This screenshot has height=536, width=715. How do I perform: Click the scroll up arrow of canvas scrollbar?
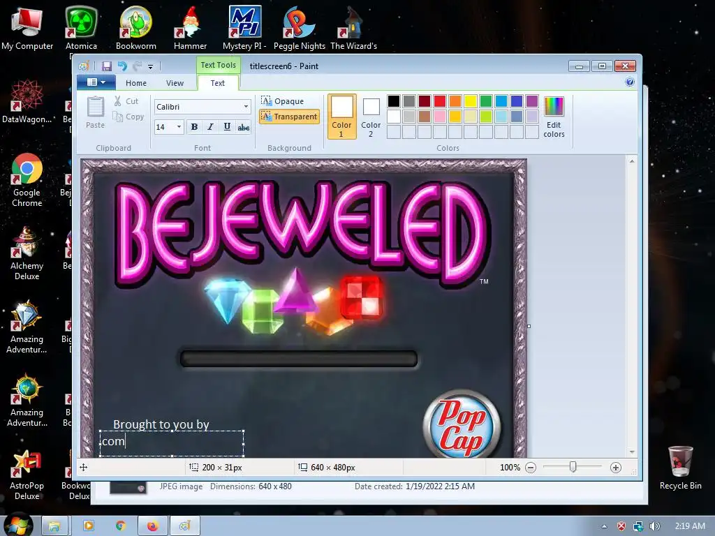pos(632,161)
